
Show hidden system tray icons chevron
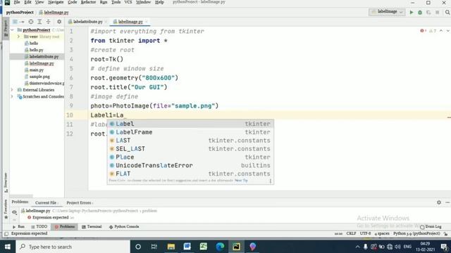point(357,247)
